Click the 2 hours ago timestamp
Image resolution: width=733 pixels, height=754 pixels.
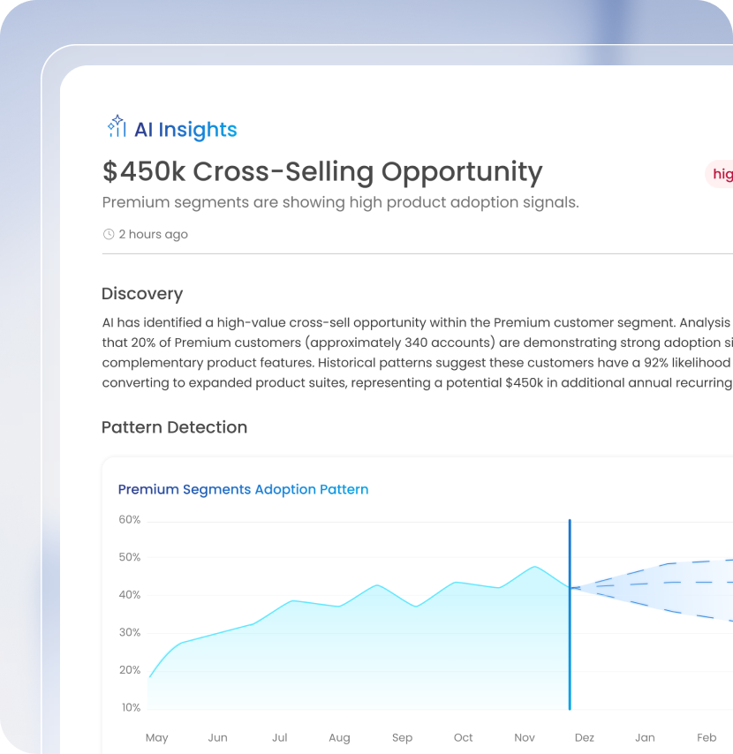tap(154, 234)
